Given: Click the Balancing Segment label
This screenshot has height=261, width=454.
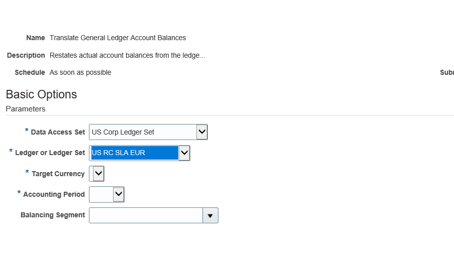Looking at the screenshot, I should (x=53, y=215).
